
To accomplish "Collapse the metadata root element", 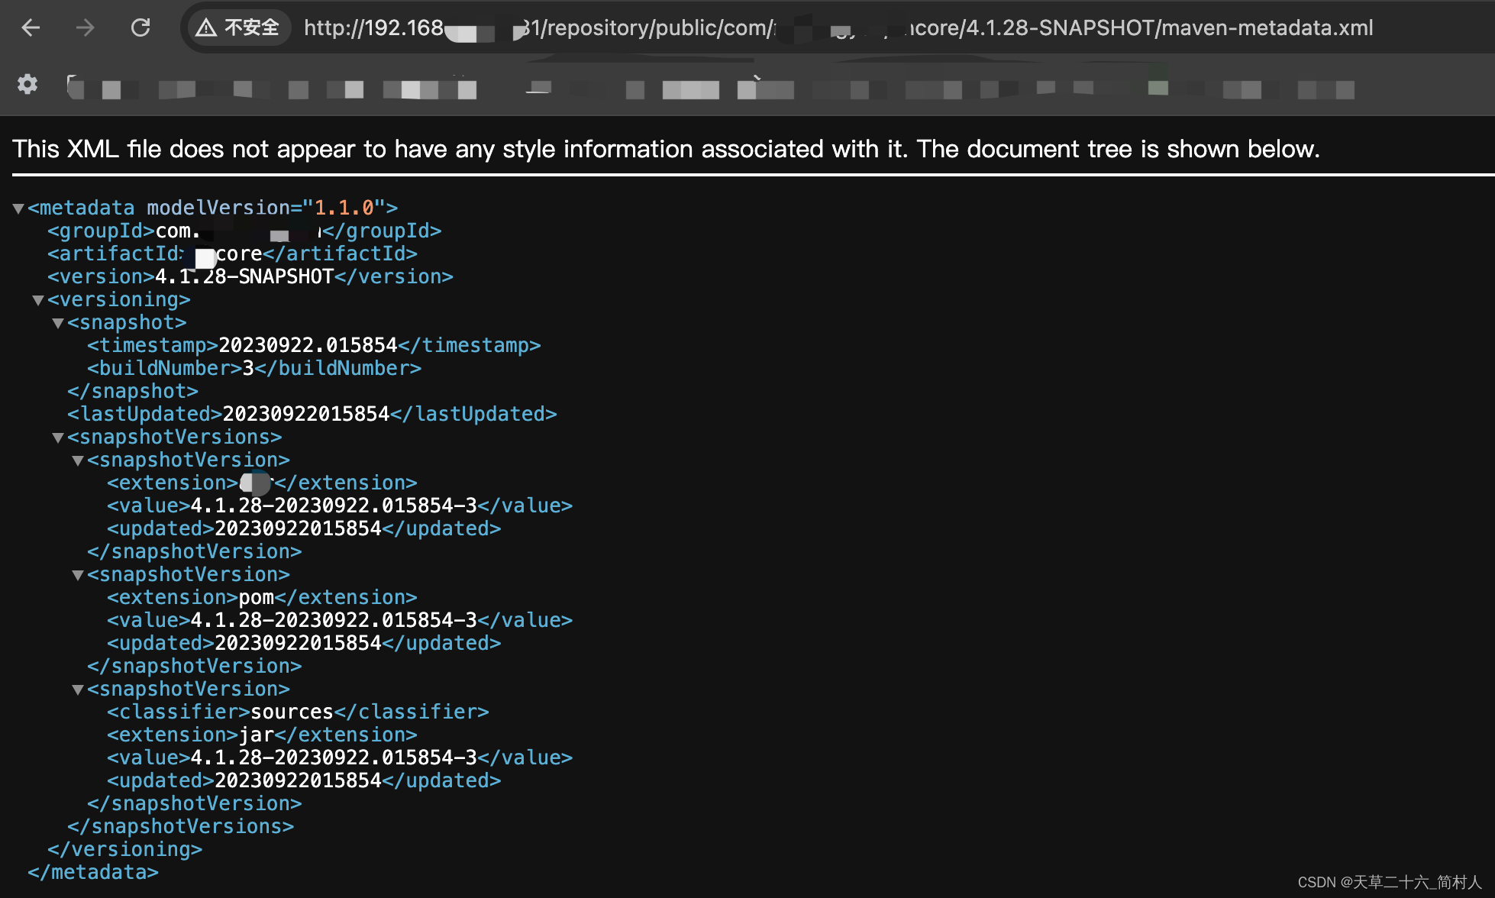I will click(18, 207).
